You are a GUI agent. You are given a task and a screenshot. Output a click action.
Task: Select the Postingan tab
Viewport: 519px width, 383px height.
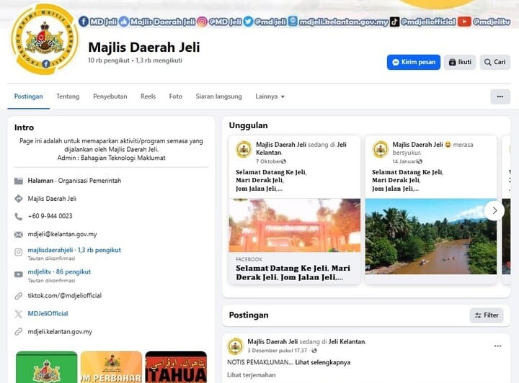[28, 96]
